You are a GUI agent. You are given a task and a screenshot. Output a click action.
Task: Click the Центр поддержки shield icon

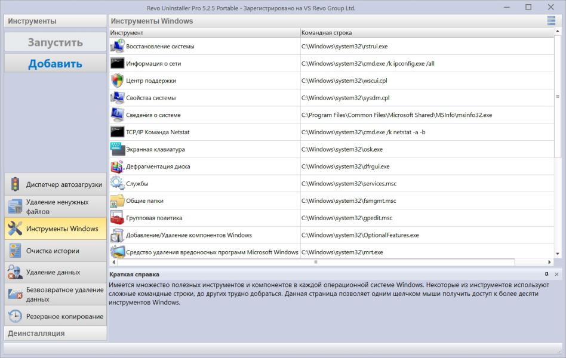tap(117, 81)
